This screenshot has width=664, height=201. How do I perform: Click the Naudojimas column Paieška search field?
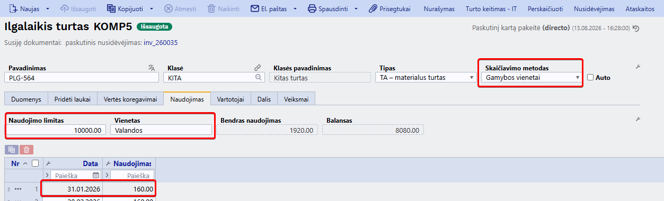132,175
